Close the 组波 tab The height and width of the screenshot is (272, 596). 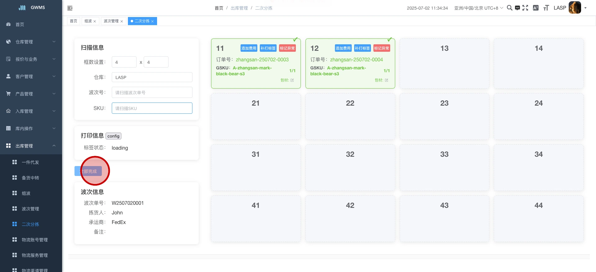[95, 21]
